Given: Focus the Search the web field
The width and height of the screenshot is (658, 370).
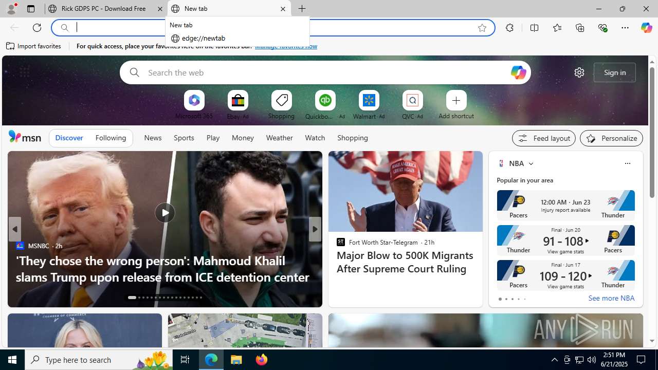Looking at the screenshot, I should coord(325,72).
